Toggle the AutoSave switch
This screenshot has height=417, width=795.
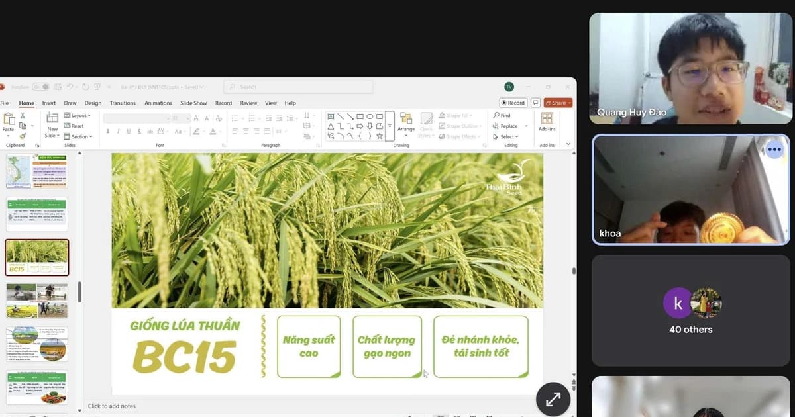tap(40, 87)
